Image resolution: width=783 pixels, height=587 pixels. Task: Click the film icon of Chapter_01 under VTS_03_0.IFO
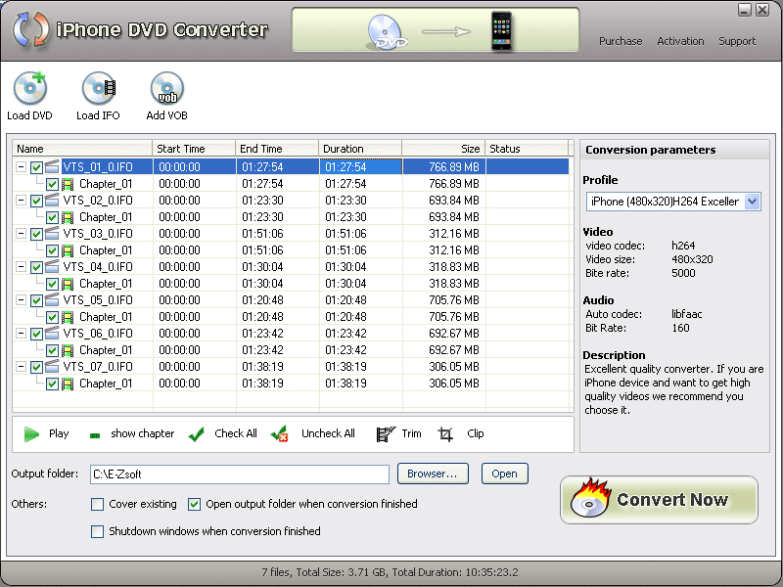pyautogui.click(x=68, y=250)
